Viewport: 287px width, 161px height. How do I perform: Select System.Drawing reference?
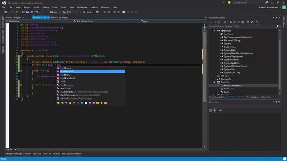(x=231, y=59)
